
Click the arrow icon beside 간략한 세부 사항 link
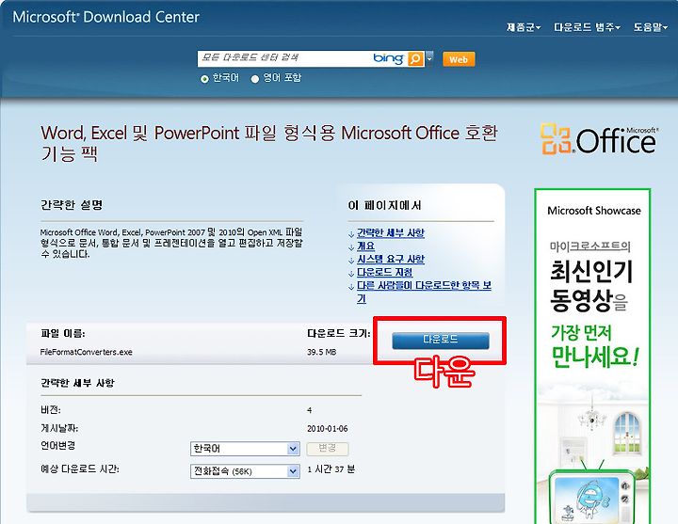(351, 234)
